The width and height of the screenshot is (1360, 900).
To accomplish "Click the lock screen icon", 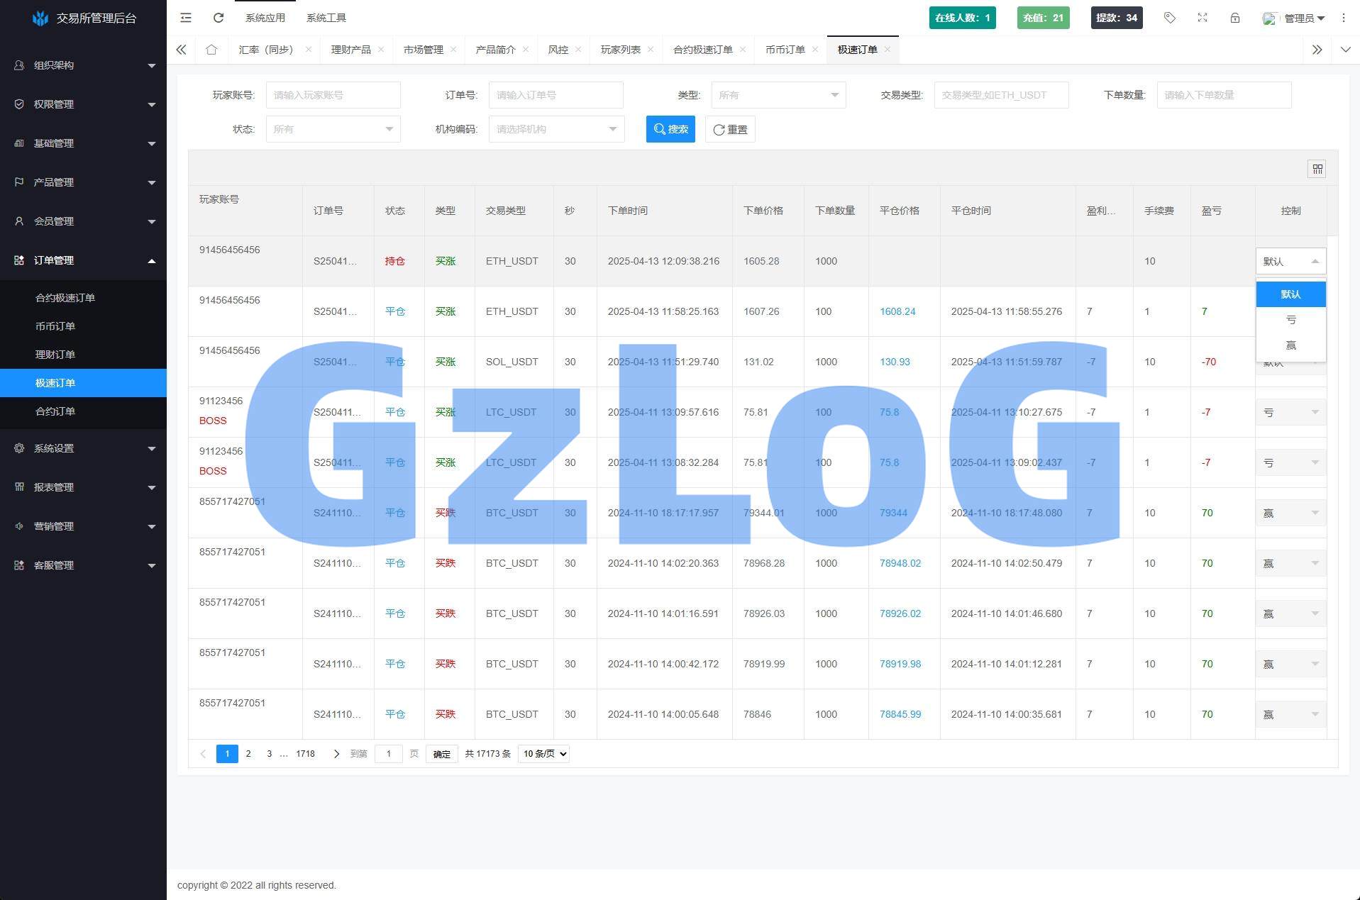I will pyautogui.click(x=1234, y=18).
